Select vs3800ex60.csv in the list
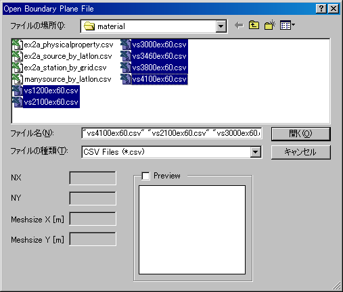This screenshot has height=292, width=343. (x=159, y=68)
